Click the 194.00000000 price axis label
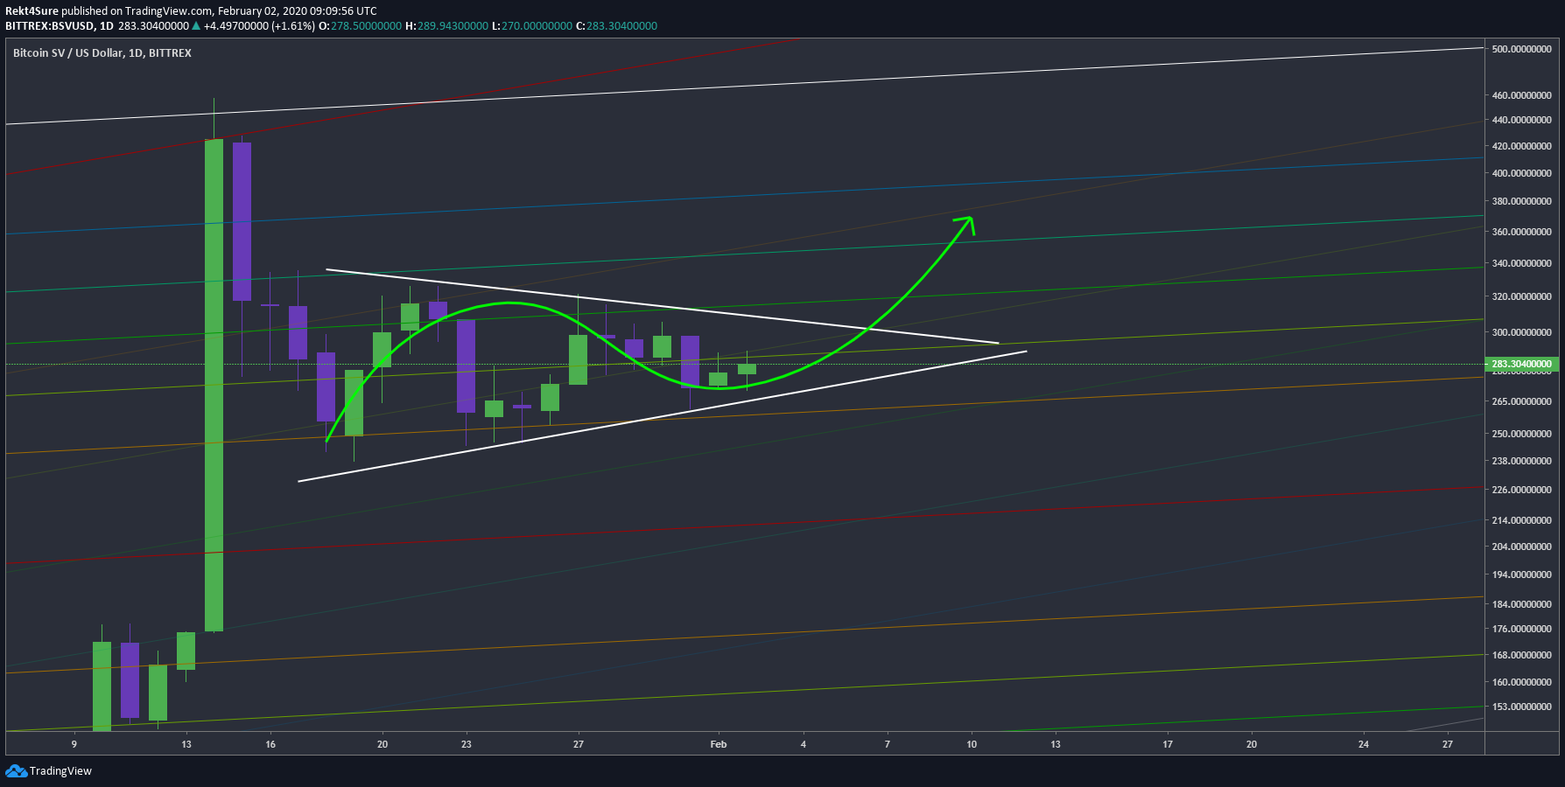The height and width of the screenshot is (787, 1565). (x=1521, y=575)
